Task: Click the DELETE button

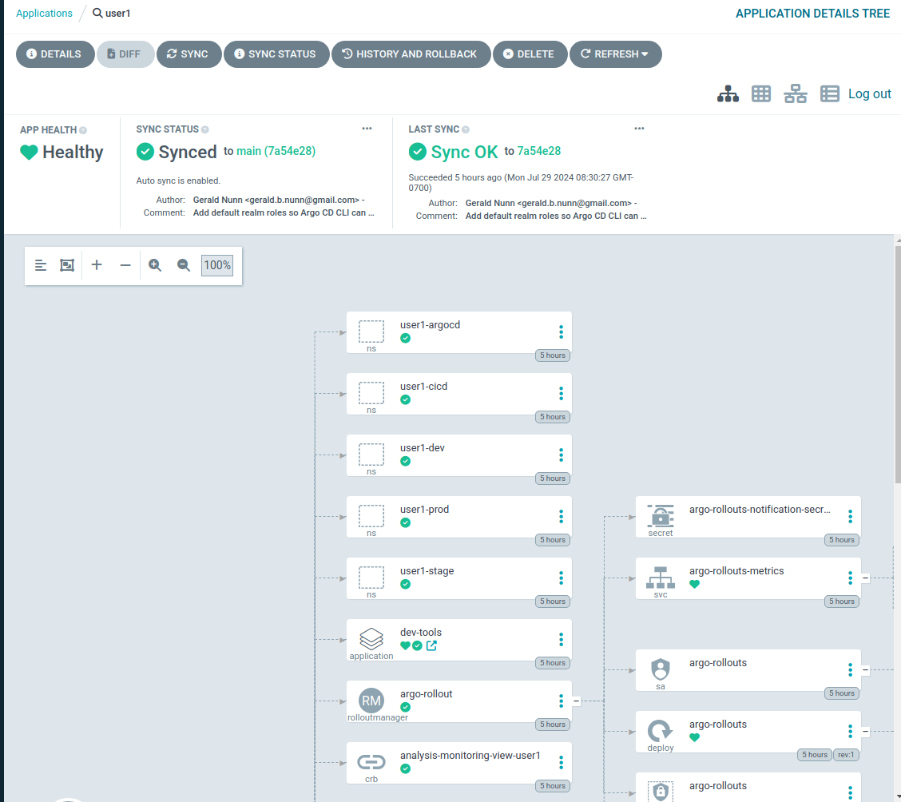Action: tap(530, 54)
